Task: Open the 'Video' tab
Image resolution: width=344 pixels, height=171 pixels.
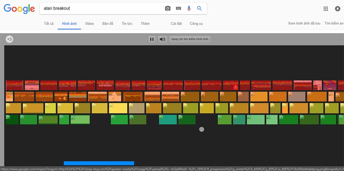Action: click(x=90, y=24)
